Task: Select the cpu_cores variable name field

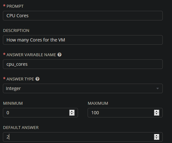Action: 83,64
